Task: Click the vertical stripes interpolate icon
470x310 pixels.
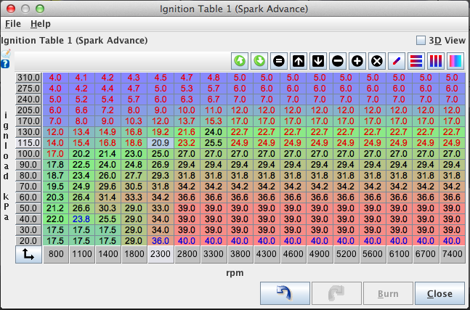Action: point(436,61)
